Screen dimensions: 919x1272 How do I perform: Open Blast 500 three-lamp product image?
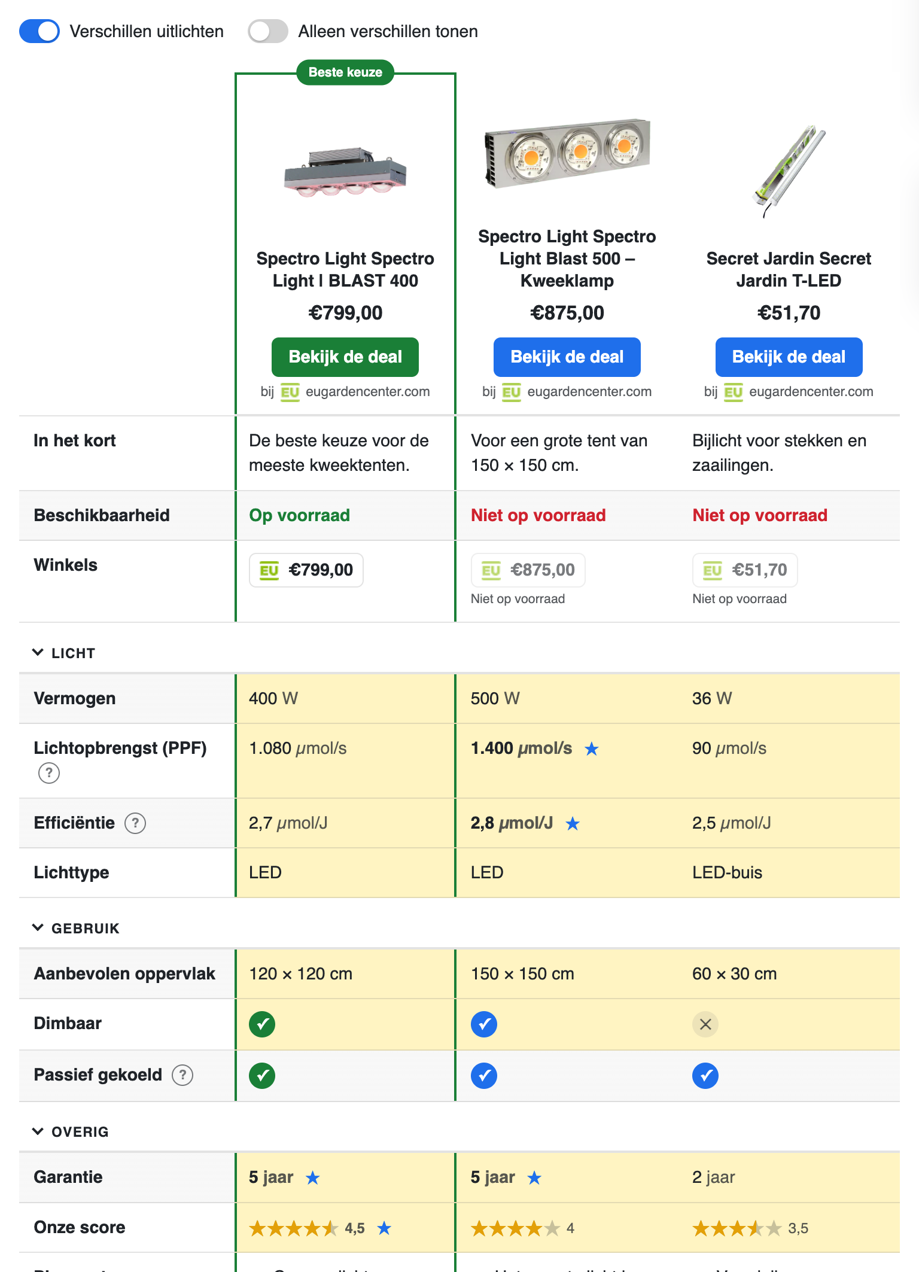coord(567,153)
